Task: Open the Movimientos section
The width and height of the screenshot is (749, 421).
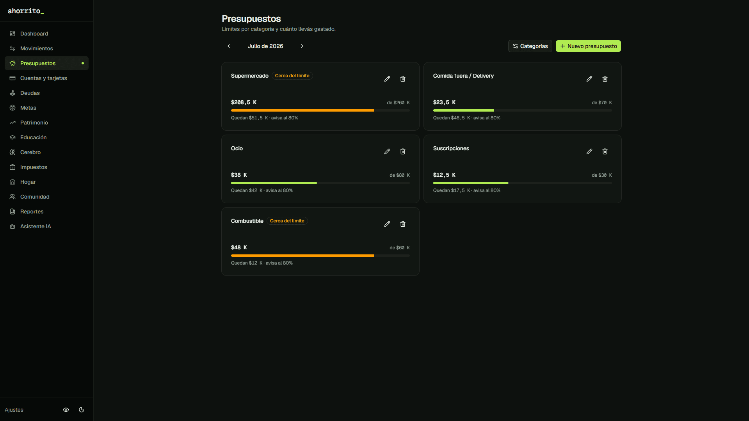Action: [46, 48]
